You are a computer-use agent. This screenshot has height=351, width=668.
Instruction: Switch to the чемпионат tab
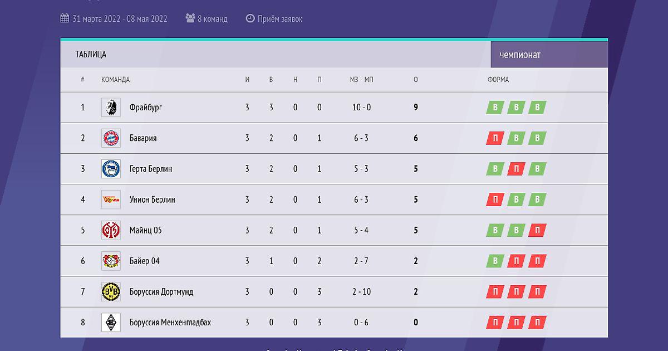pyautogui.click(x=520, y=55)
